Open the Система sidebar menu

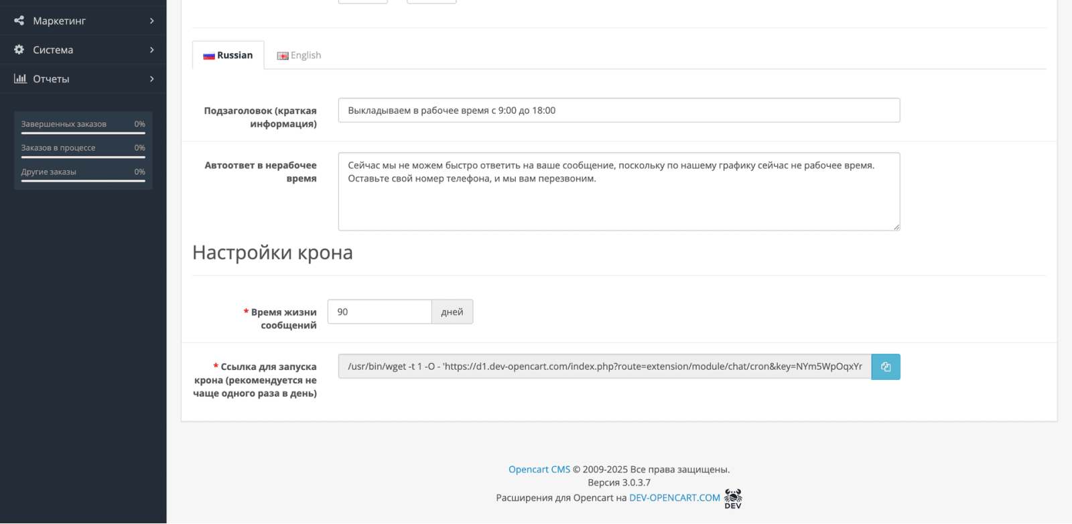point(83,50)
